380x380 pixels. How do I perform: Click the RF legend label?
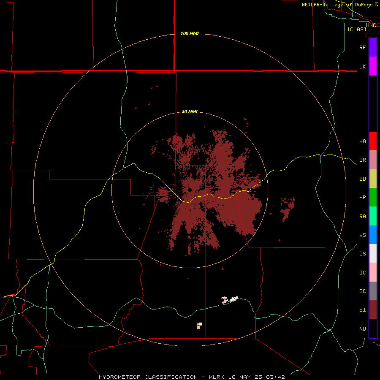click(362, 47)
